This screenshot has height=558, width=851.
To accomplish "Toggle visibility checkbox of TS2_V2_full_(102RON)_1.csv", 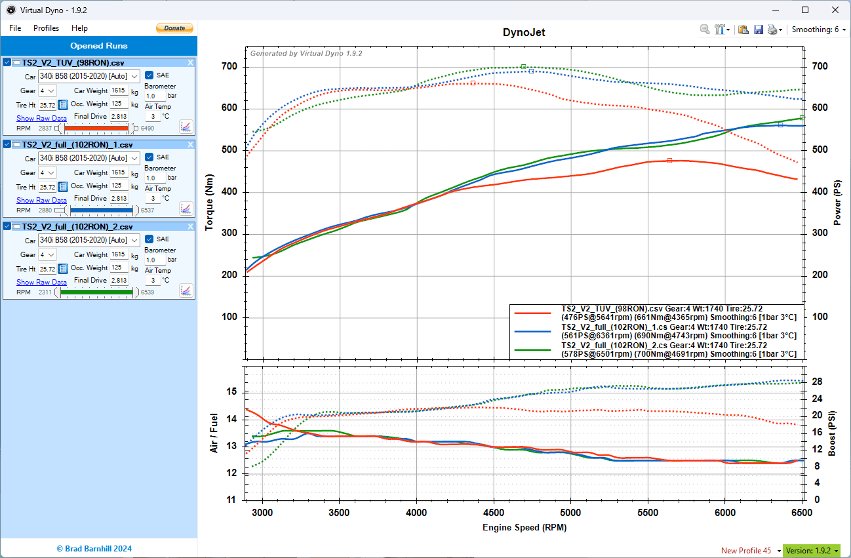I will click(x=7, y=144).
